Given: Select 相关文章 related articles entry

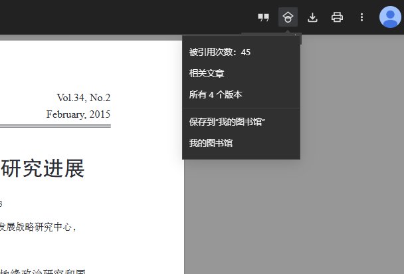Looking at the screenshot, I should 241,73.
